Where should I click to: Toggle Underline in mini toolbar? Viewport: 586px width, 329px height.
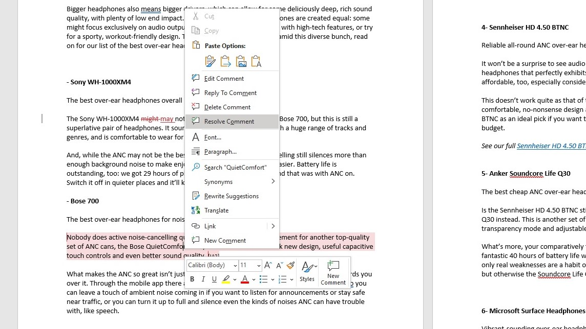pos(214,279)
